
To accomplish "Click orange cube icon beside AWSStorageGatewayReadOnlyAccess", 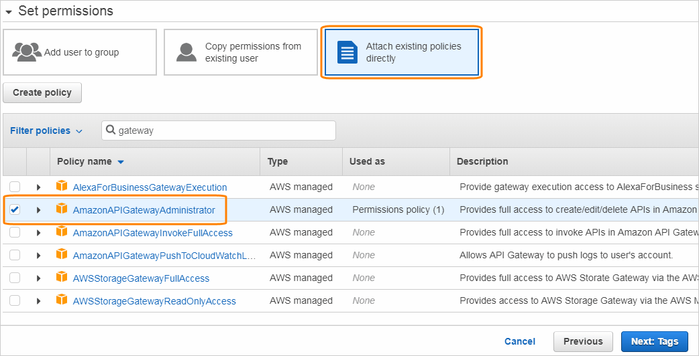I will coord(62,300).
